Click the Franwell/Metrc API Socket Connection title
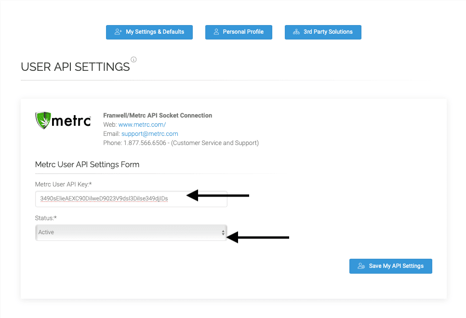 [x=158, y=115]
